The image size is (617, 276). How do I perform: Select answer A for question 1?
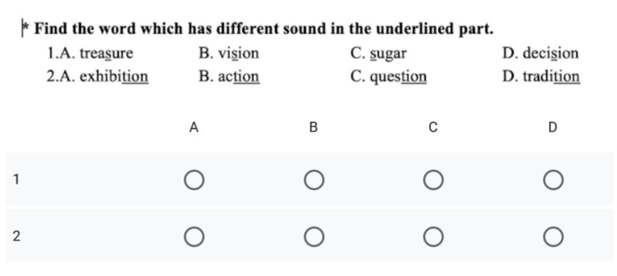[x=193, y=180]
